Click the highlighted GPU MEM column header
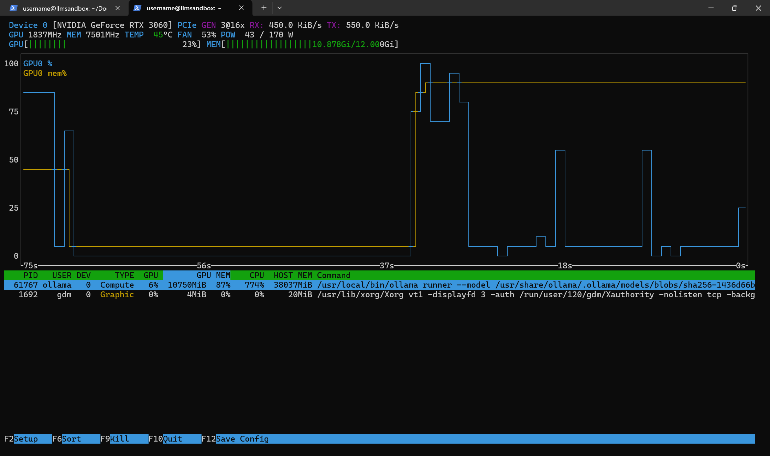This screenshot has height=456, width=770. [x=197, y=275]
